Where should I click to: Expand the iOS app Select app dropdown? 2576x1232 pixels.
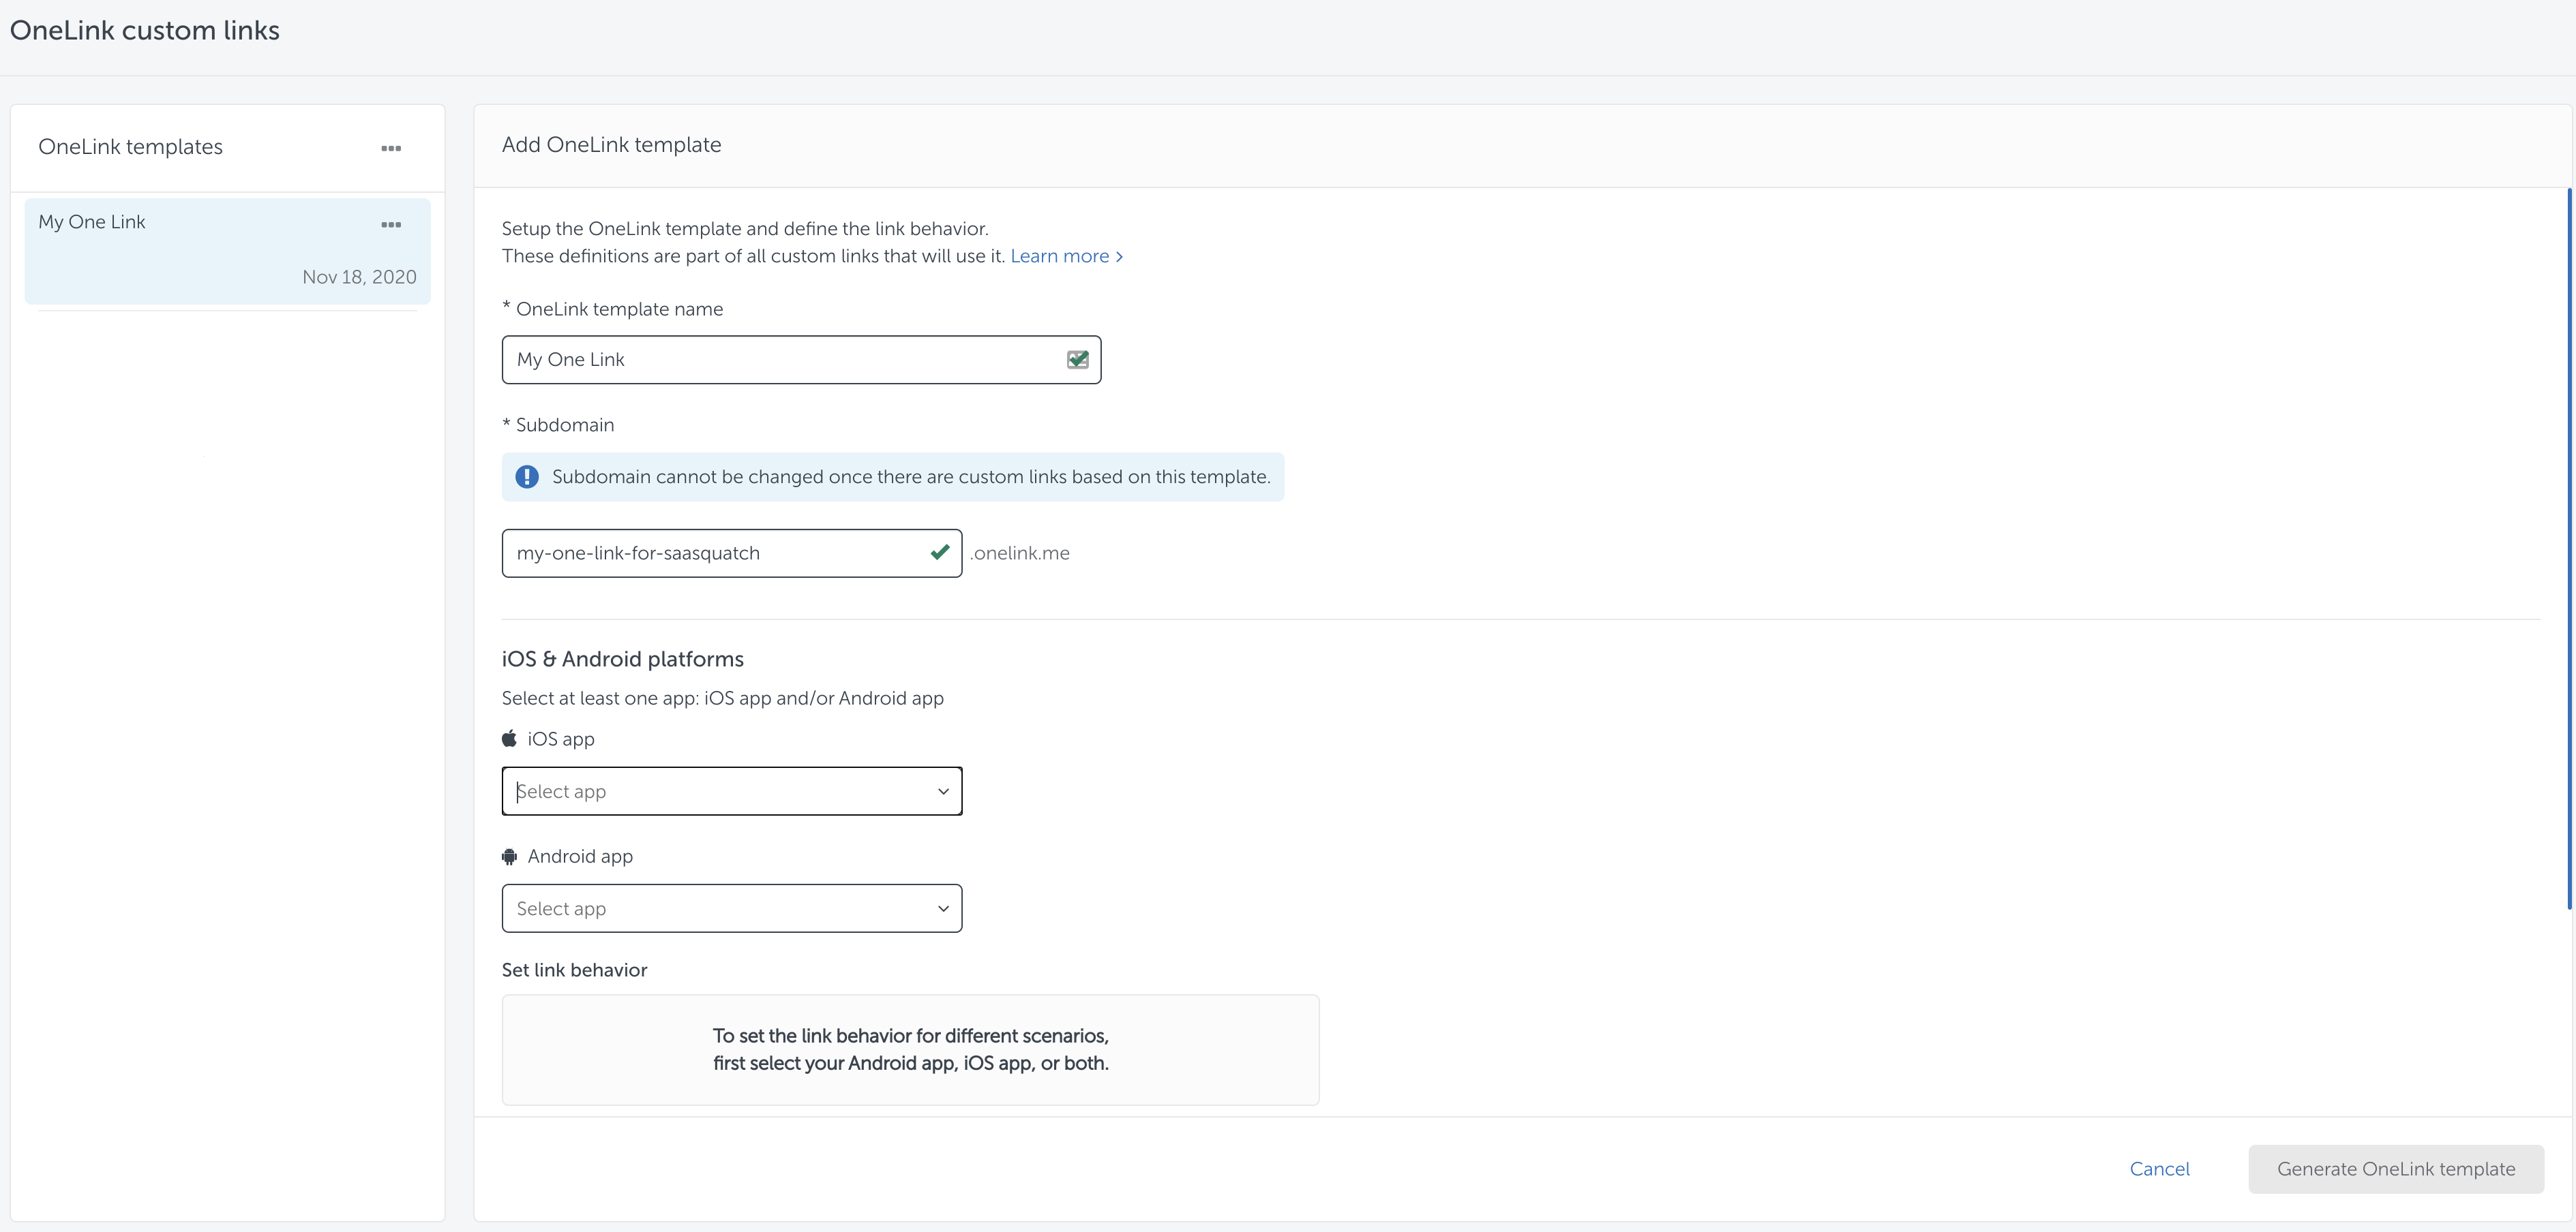coord(731,791)
